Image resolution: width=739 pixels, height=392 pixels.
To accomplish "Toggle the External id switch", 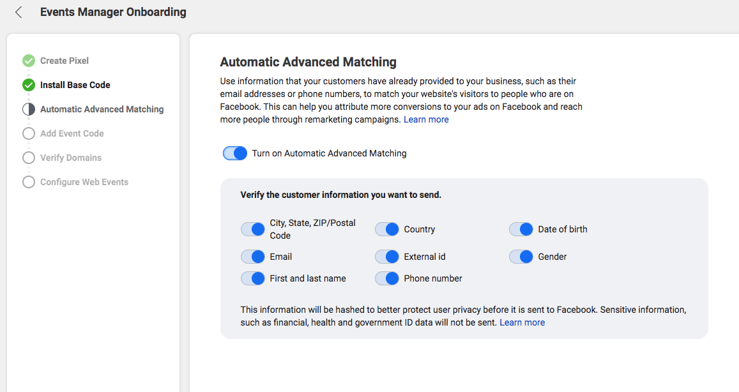I will pos(387,257).
